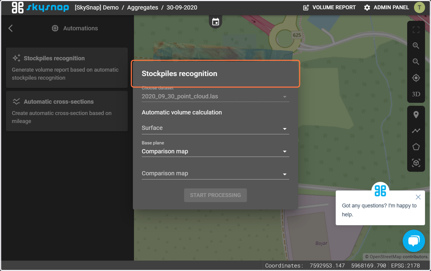
Task: Expand the Base plane dropdown
Action: (215, 151)
